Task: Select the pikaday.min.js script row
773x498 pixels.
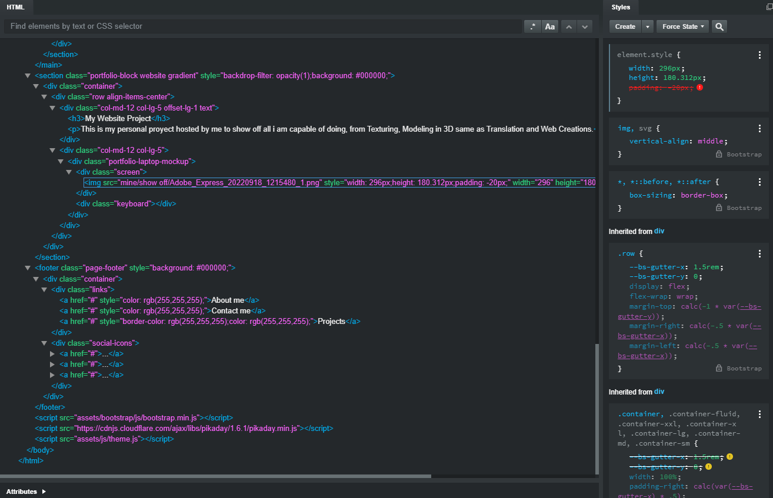Action: 184,428
